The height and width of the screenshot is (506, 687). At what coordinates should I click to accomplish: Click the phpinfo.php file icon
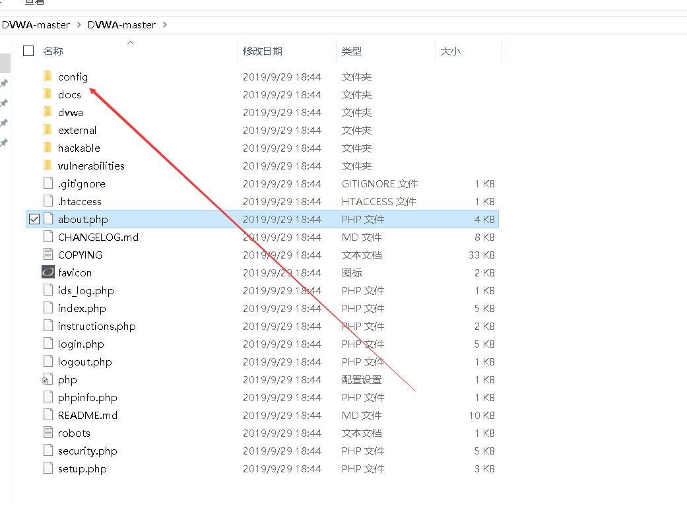48,397
